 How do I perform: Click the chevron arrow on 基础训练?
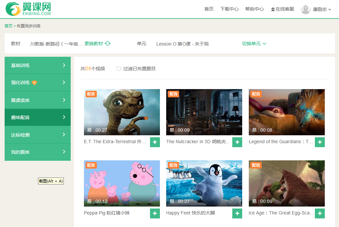point(64,65)
